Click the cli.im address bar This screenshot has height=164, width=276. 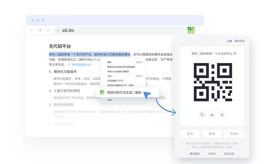tap(119, 30)
